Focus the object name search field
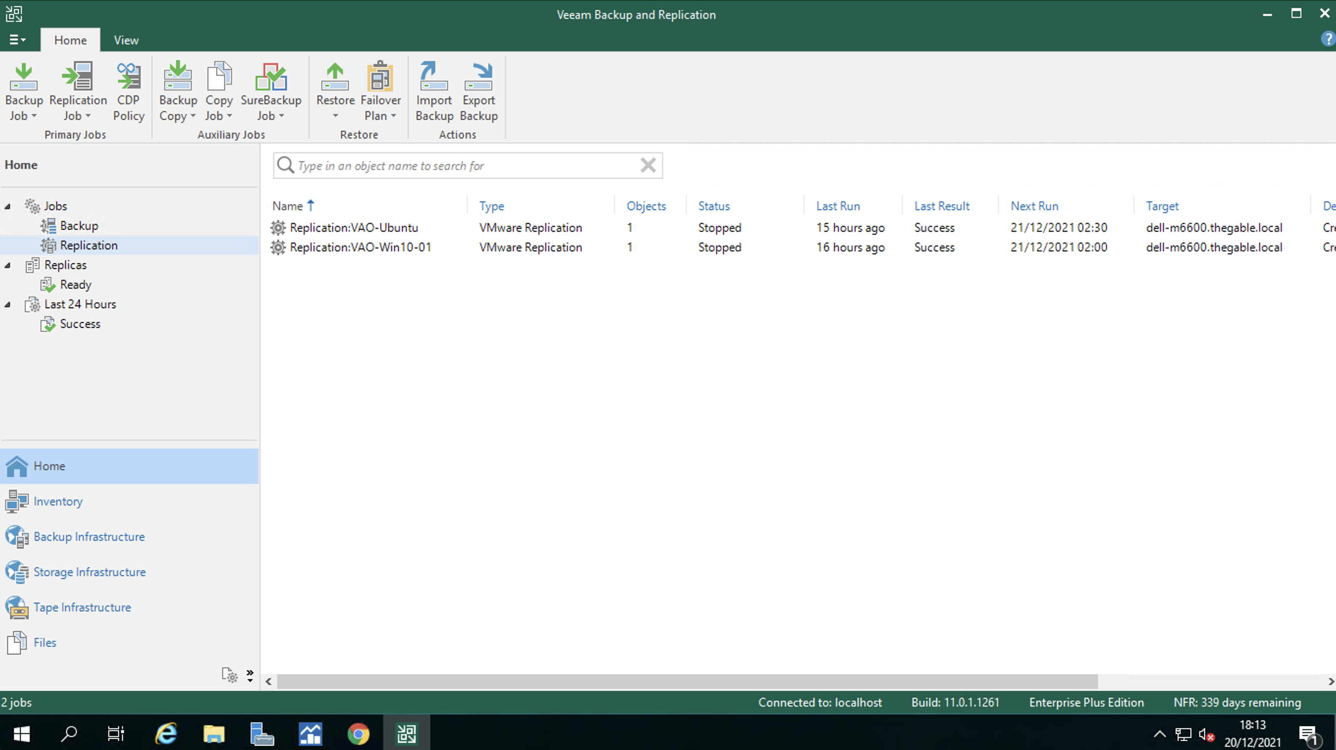Viewport: 1336px width, 750px height. click(x=467, y=165)
